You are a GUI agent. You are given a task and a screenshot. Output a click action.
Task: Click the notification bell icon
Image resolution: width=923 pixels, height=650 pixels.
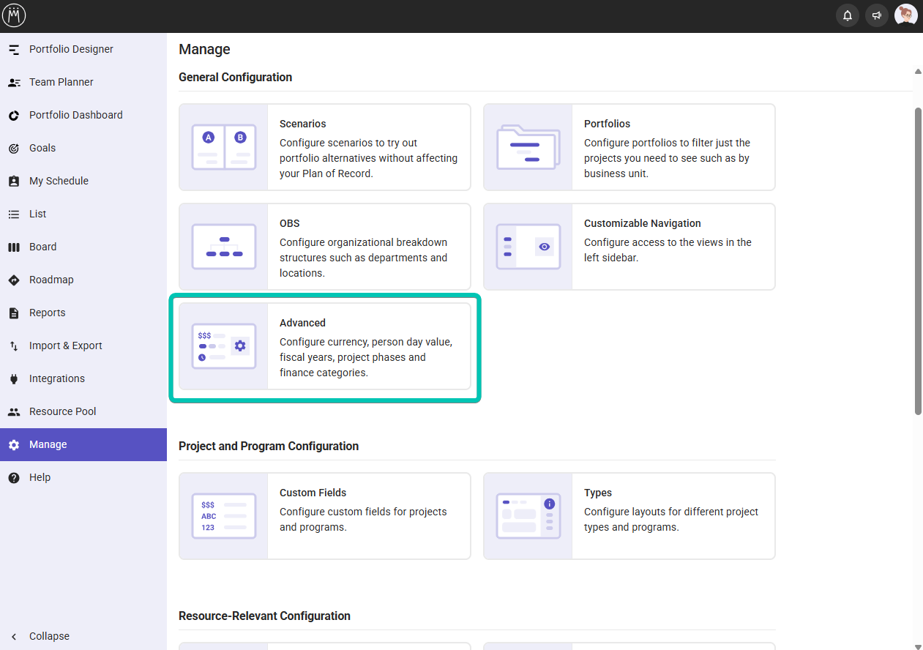coord(847,15)
